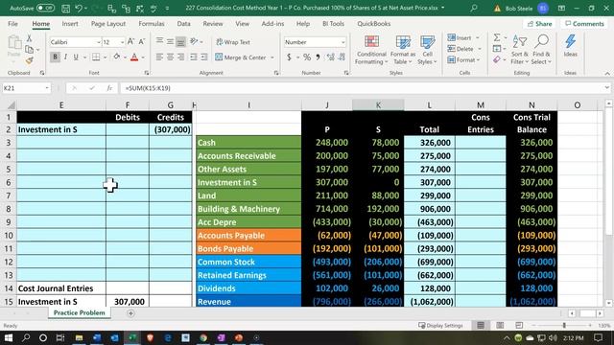Cut selection with the scissors icon

(x=29, y=38)
